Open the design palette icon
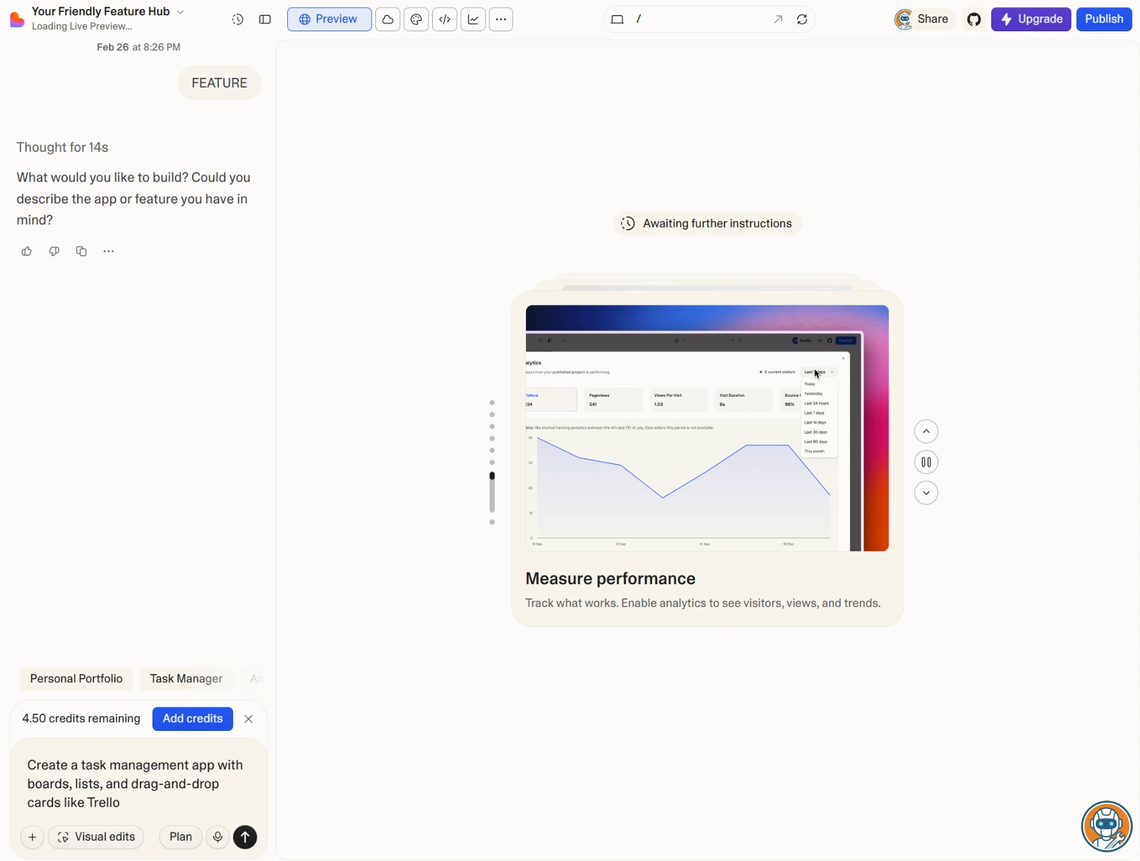This screenshot has width=1140, height=861. [x=416, y=20]
